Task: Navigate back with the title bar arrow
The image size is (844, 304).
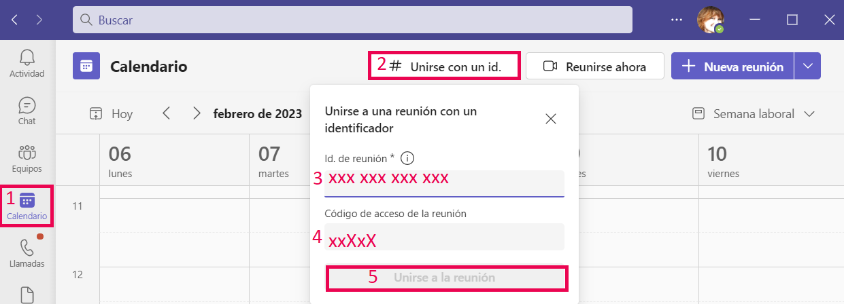Action: coord(15,20)
